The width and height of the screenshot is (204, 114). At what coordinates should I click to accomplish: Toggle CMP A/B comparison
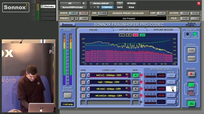161,13
